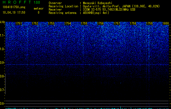Click the 0.7 frequency axis label
171x109 pixels.
tap(2, 90)
